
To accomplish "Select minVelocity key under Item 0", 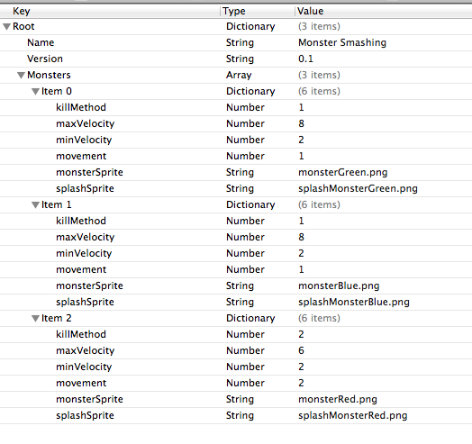I will pyautogui.click(x=84, y=140).
